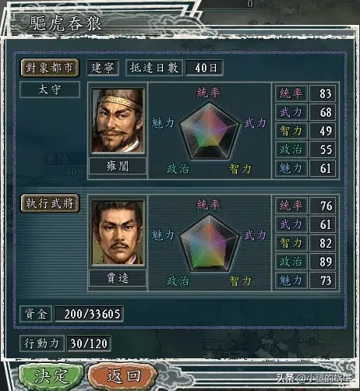Image resolution: width=360 pixels, height=391 pixels.
Task: Click the 40日 arrival days value
Action: [x=204, y=68]
